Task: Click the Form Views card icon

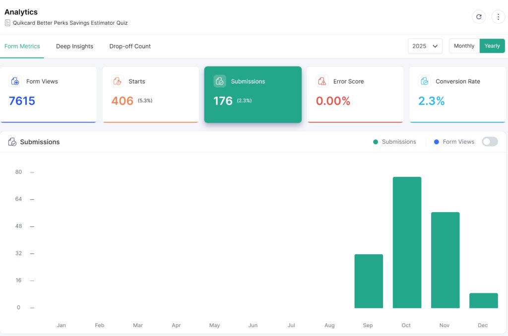Action: (15, 81)
